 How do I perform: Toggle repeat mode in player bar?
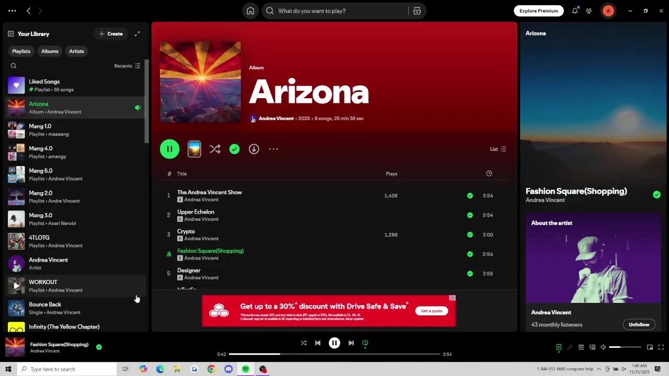point(365,343)
